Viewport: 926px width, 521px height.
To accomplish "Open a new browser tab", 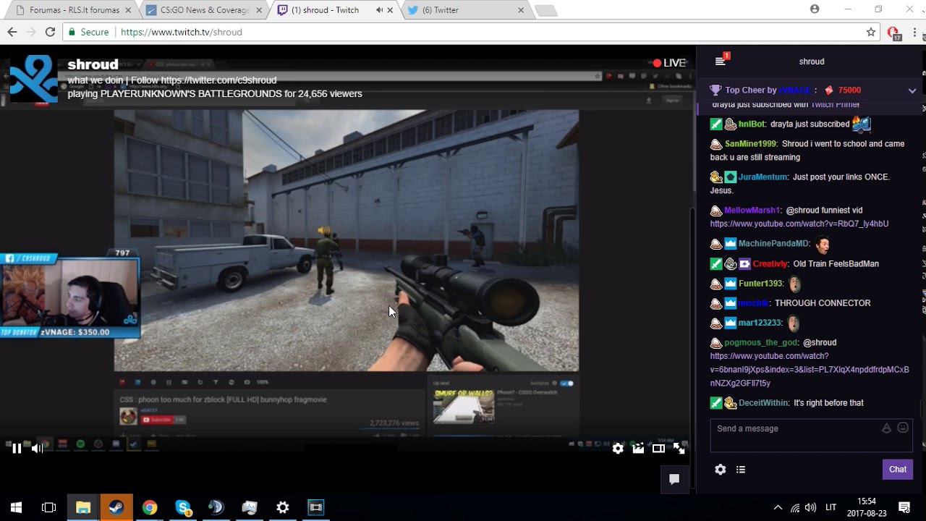I will (x=546, y=11).
